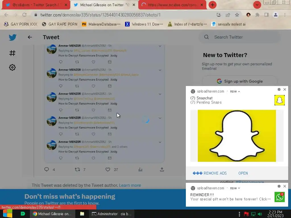Click the Twitter bird logo in sidebar
Image resolution: width=291 pixels, height=218 pixels.
[13, 37]
